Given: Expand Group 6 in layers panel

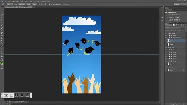Looking at the screenshot, I should 170,50.
